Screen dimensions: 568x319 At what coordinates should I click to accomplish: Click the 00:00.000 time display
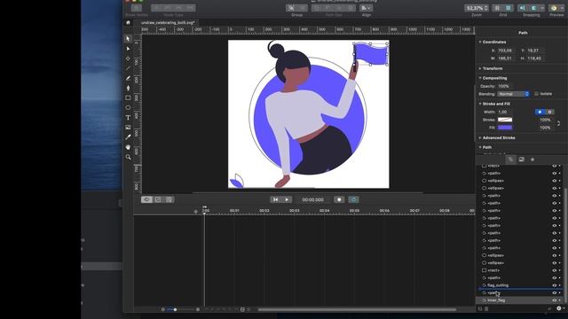tap(313, 199)
